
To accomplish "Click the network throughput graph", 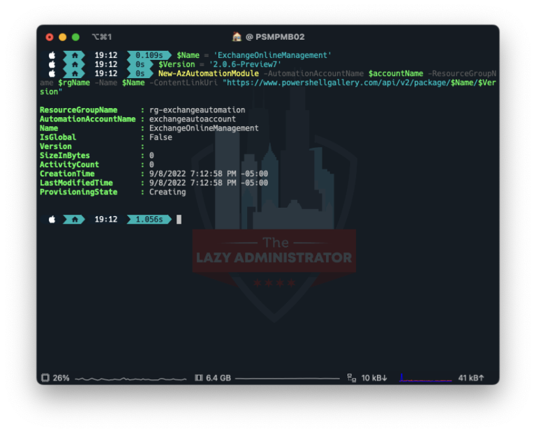I will click(x=426, y=378).
